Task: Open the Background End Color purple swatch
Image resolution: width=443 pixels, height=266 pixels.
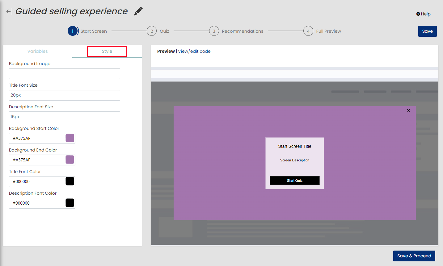Action: [70, 160]
